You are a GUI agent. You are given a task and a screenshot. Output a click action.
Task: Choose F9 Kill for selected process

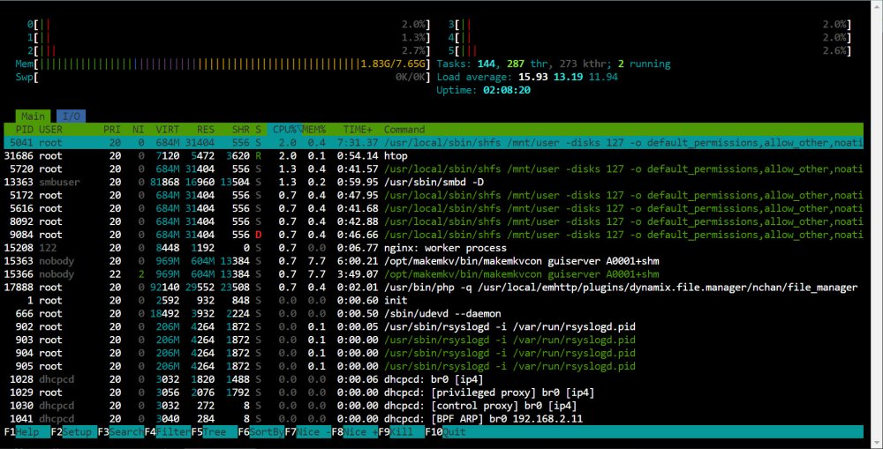click(401, 432)
